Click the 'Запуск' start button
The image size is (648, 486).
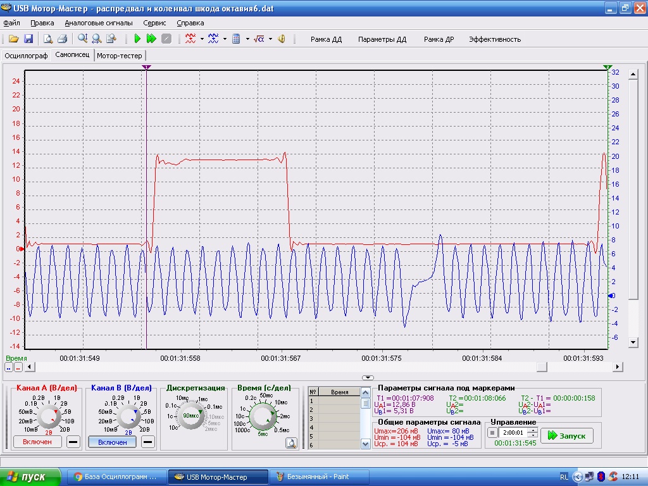tap(567, 435)
